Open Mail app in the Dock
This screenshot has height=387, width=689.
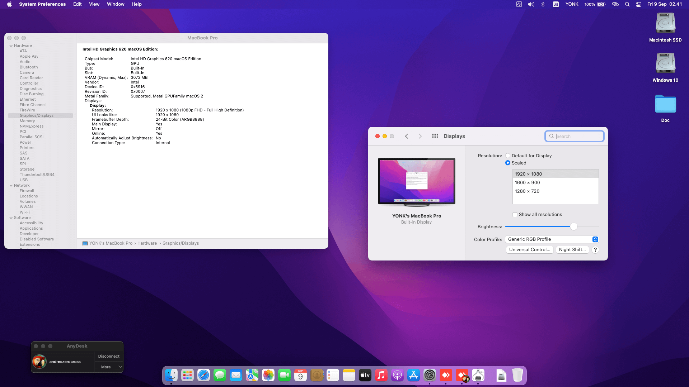(x=236, y=375)
